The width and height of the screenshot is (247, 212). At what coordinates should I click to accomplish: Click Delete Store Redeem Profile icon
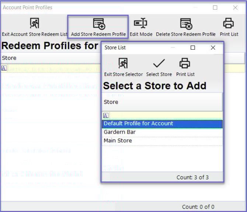click(186, 24)
